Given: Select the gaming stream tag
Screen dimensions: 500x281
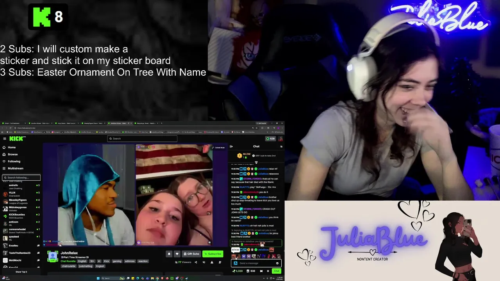Looking at the screenshot, I should pos(117,261).
